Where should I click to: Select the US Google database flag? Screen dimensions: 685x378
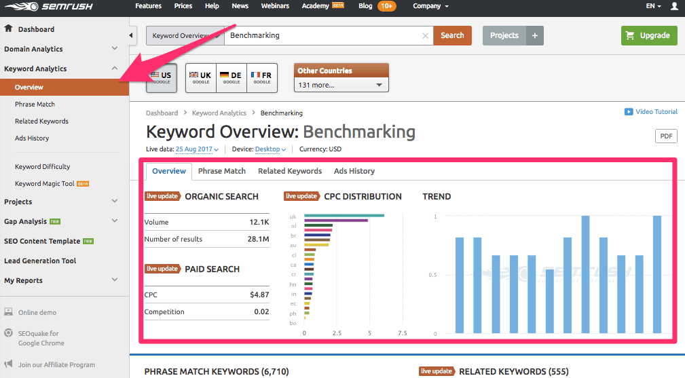161,77
